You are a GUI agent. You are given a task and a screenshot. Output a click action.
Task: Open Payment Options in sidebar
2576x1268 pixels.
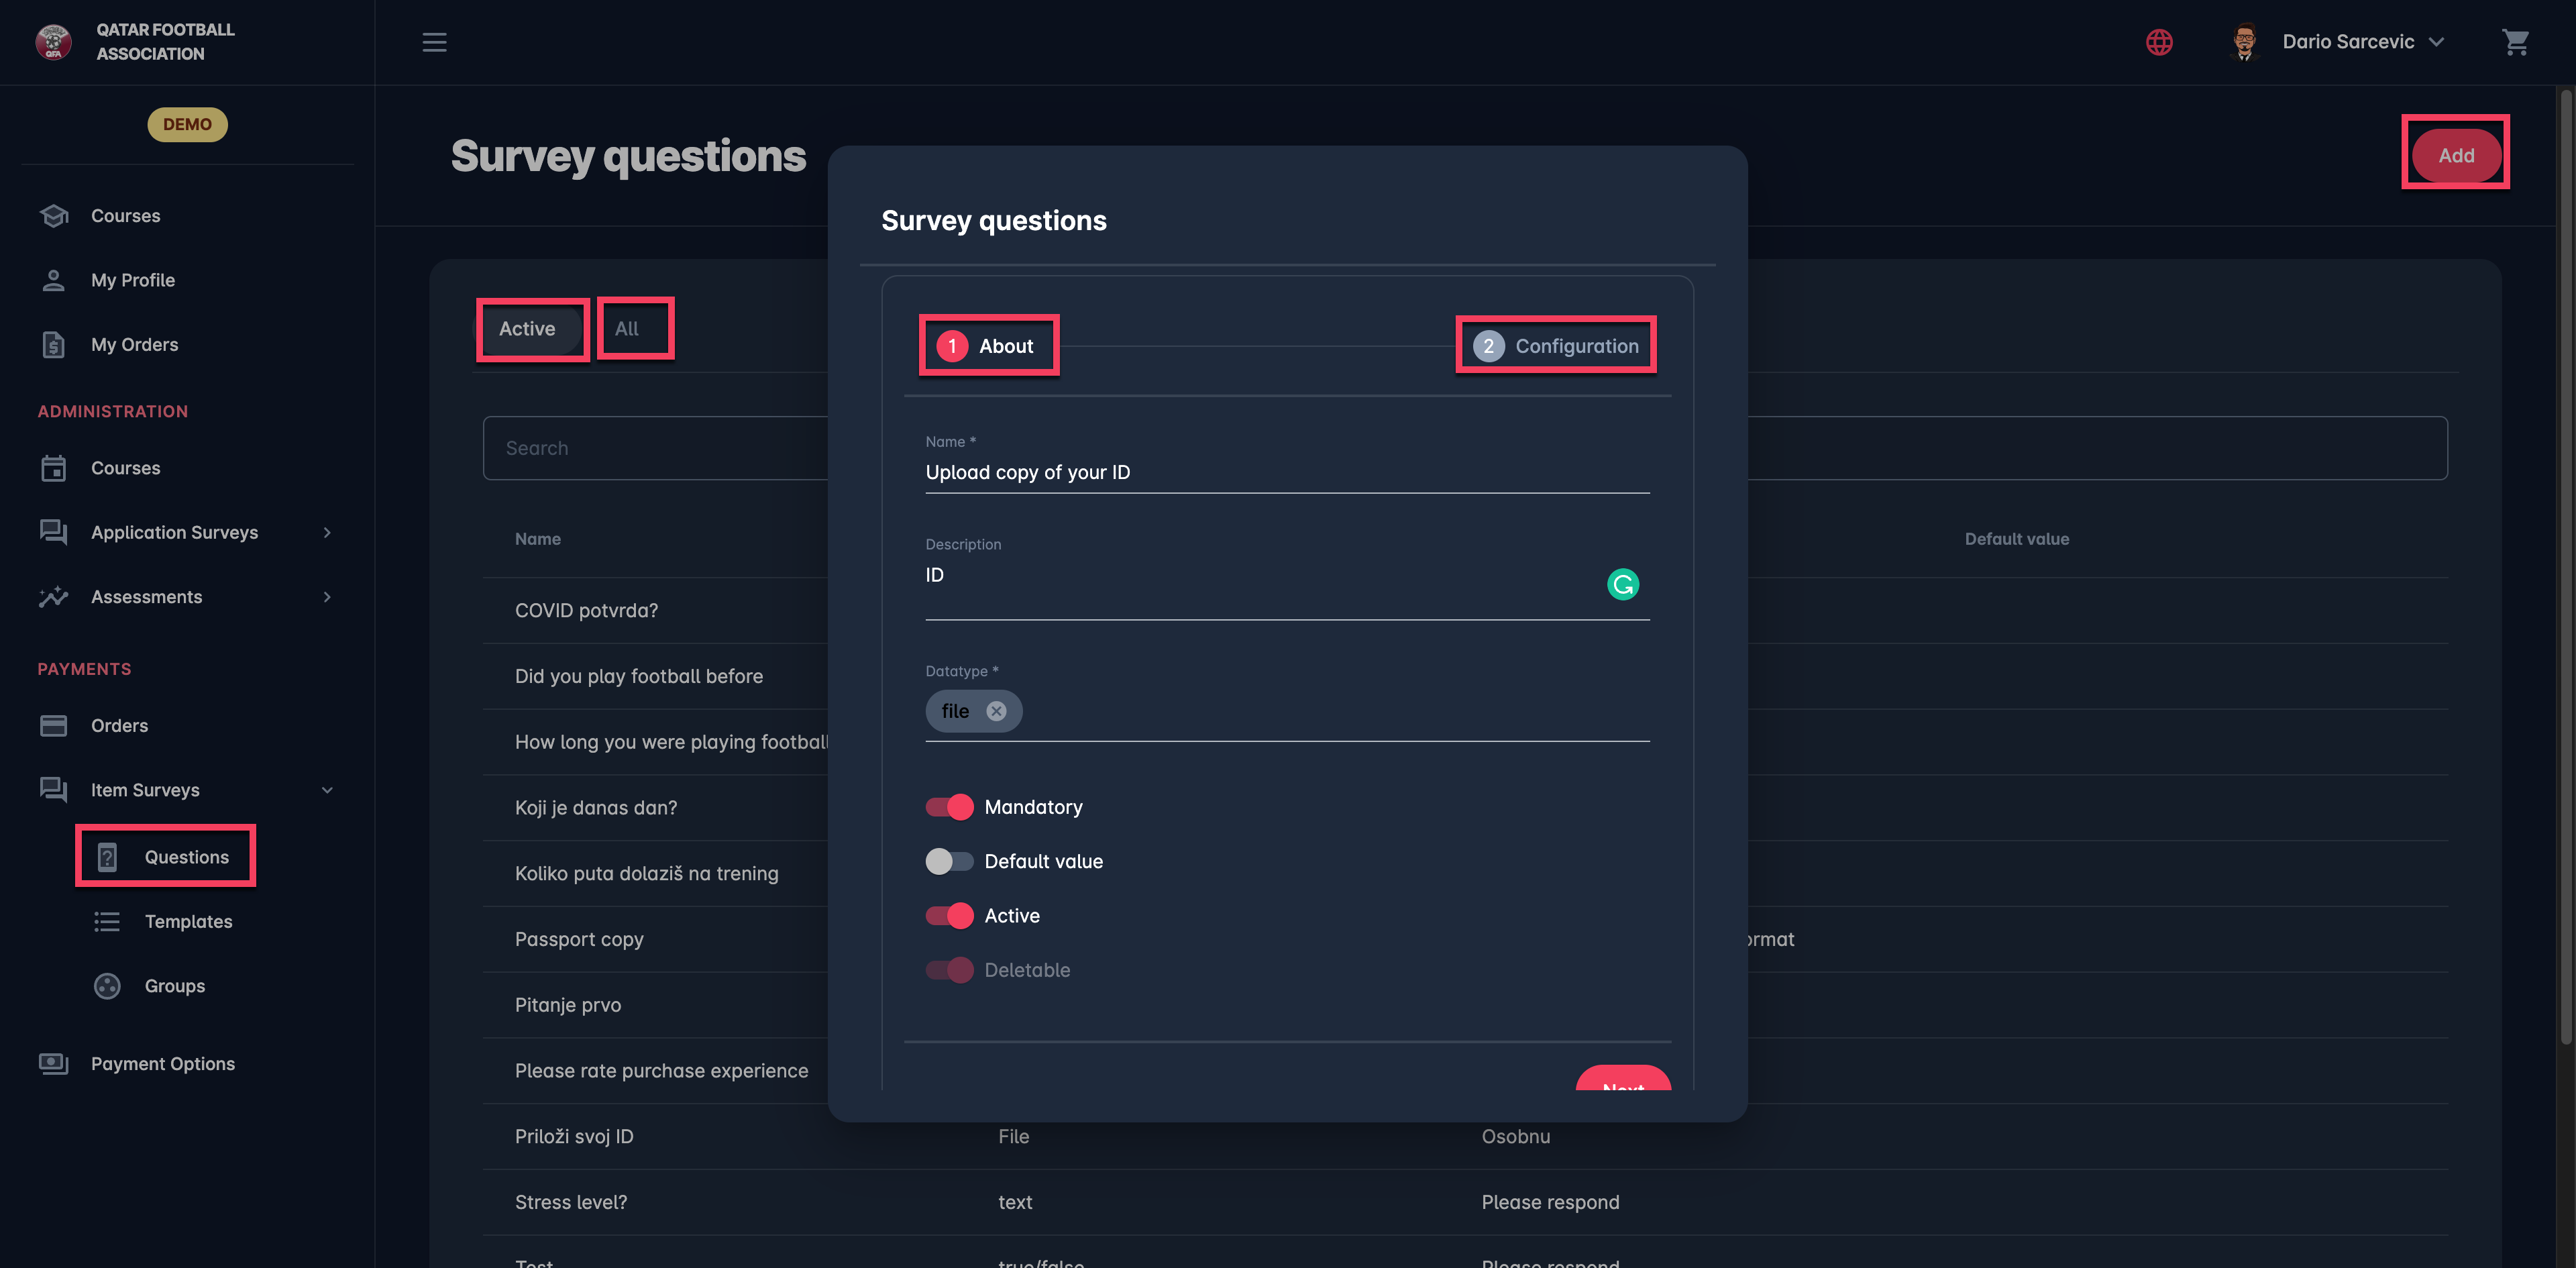(x=162, y=1064)
